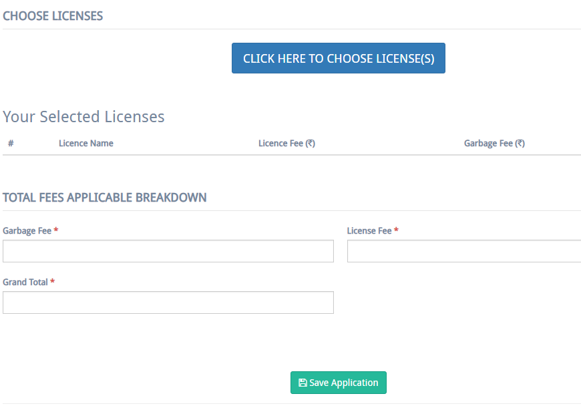Click red asterisk beside Garbage Fee label
This screenshot has width=581, height=412.
pyautogui.click(x=56, y=230)
